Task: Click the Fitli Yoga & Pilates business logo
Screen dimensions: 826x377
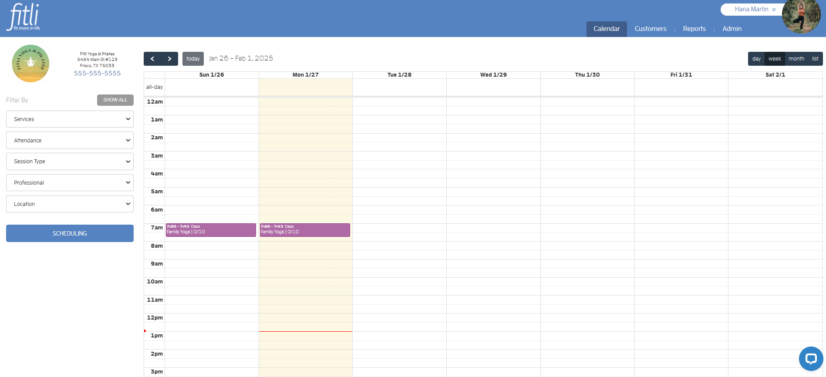Action: 30,64
